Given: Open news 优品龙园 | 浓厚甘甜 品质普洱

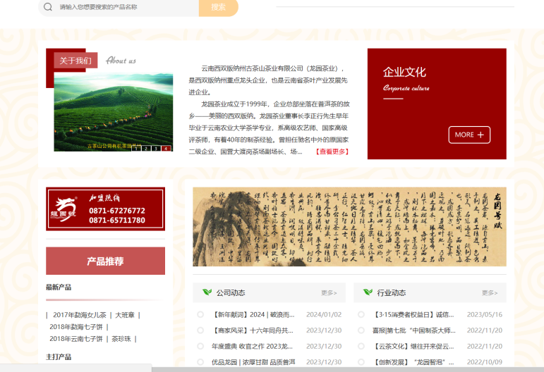Looking at the screenshot, I should coord(253,362).
